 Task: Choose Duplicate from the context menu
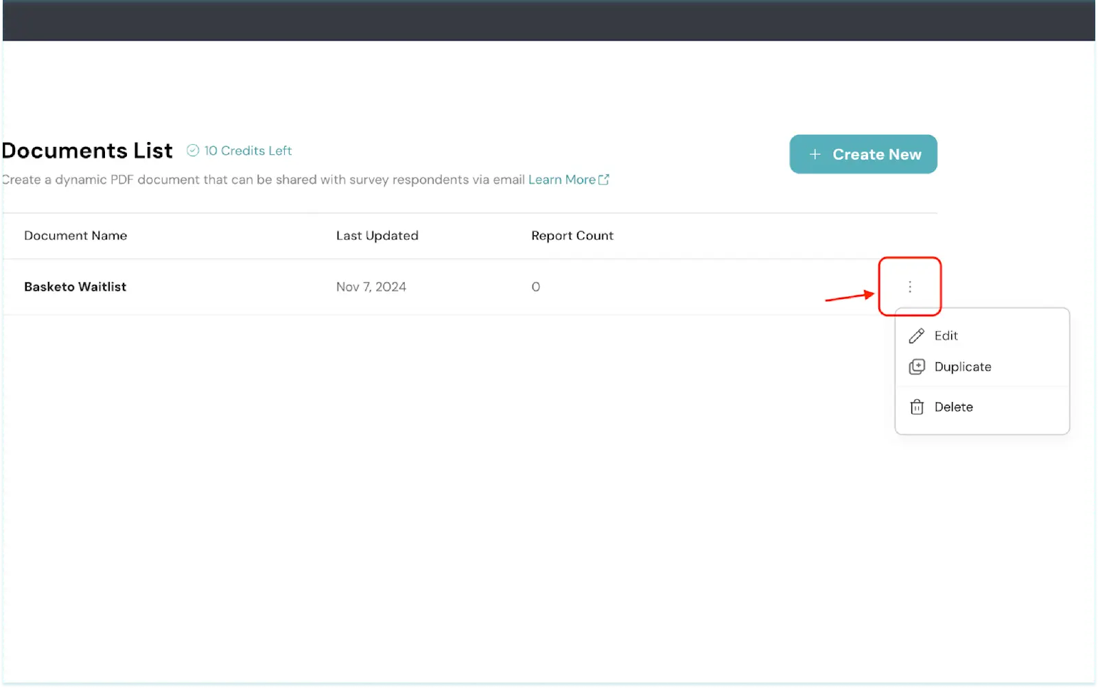[962, 367]
